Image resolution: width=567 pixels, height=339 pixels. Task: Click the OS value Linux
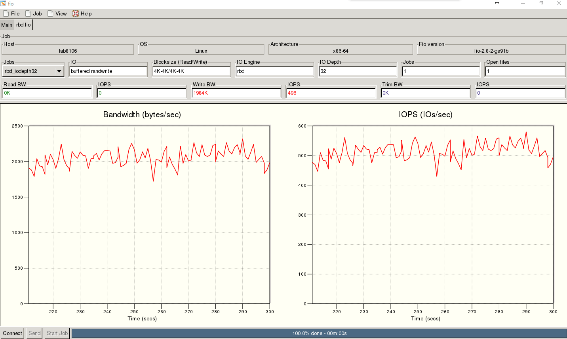201,51
